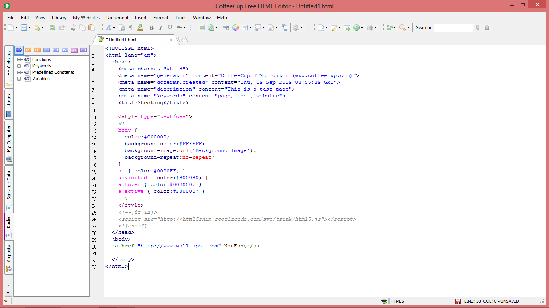Click the table insert icon

245,28
